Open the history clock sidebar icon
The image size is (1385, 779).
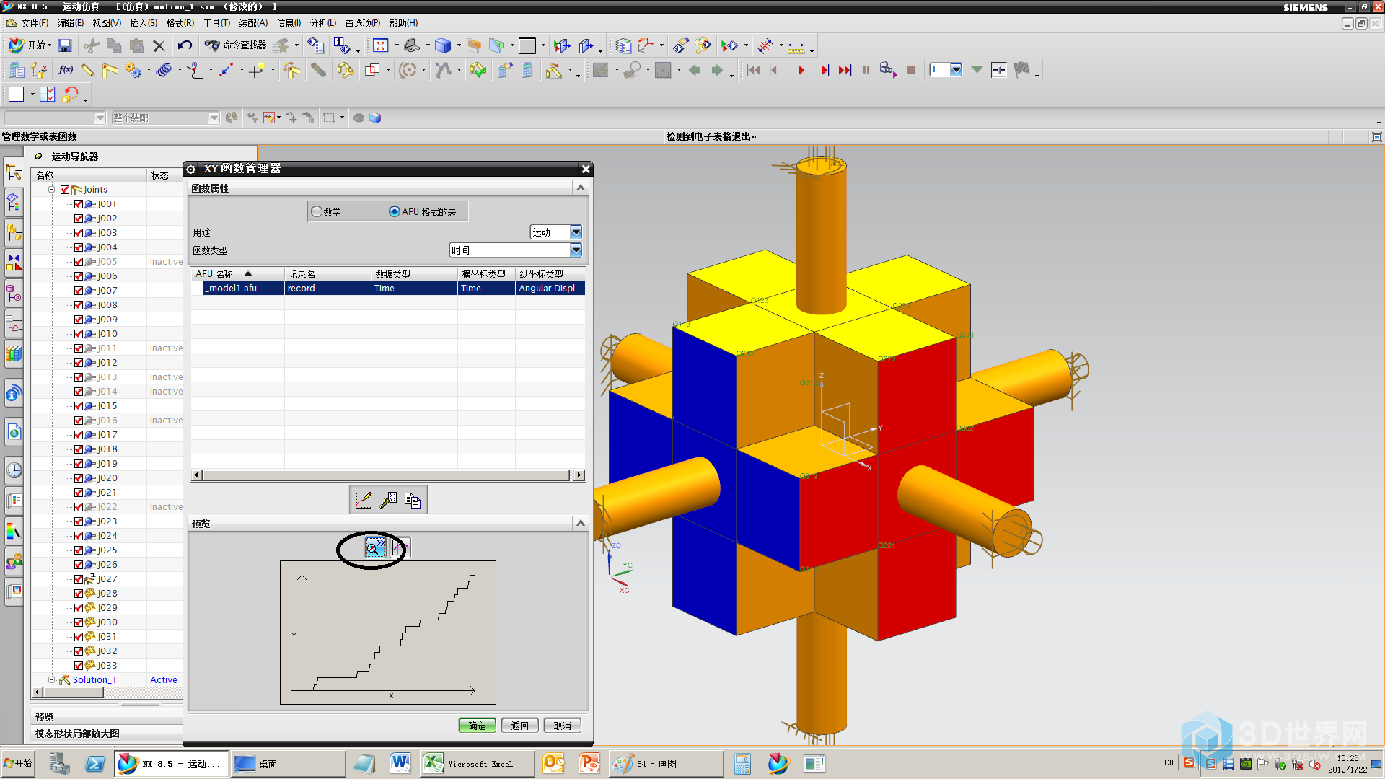[14, 471]
